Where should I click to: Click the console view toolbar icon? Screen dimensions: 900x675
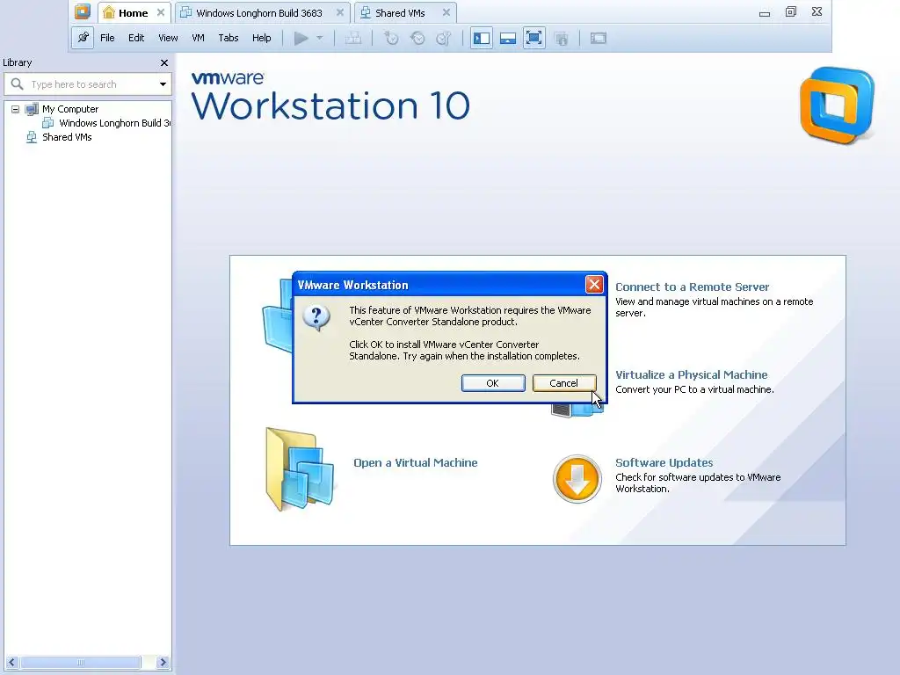[x=598, y=39]
